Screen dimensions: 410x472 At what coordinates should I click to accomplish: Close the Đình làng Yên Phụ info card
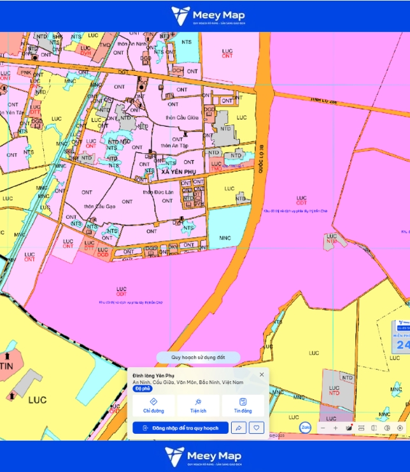tap(262, 374)
